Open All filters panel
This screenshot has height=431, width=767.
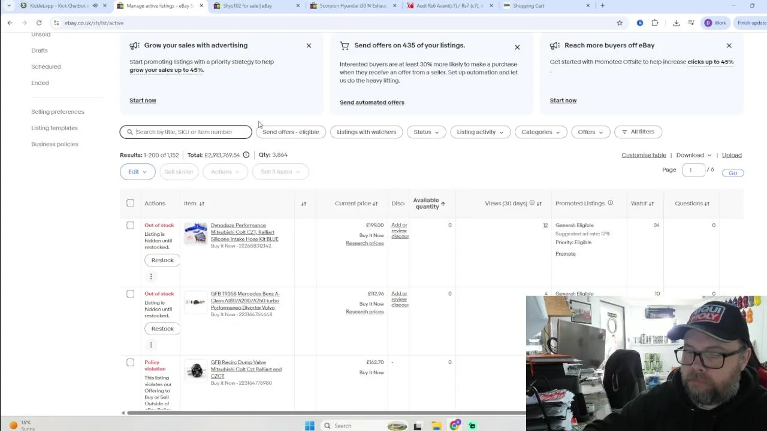coord(638,132)
